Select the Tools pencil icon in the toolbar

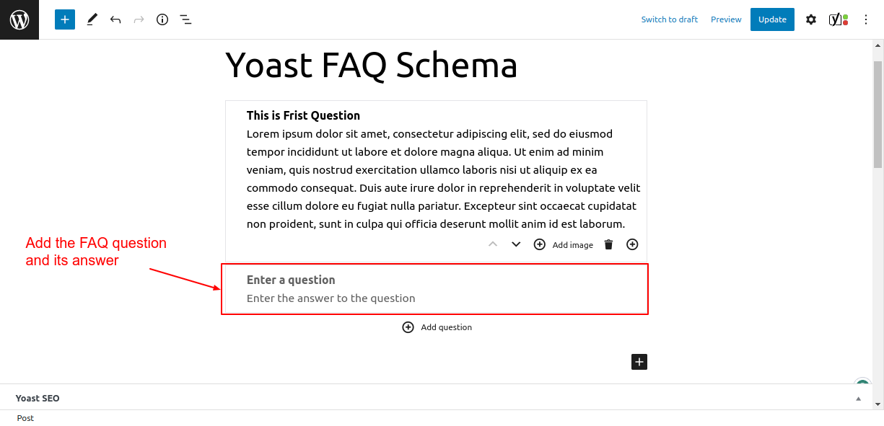(x=92, y=19)
